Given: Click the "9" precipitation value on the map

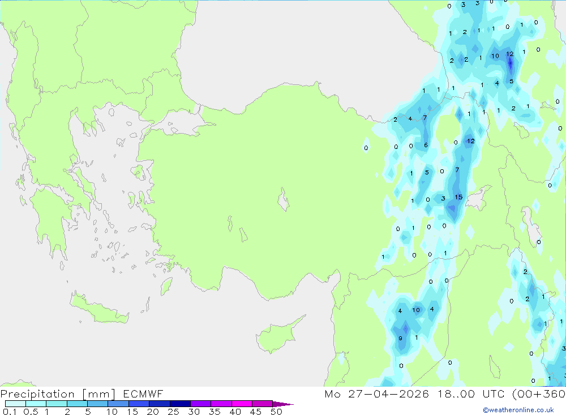Looking at the screenshot, I should coord(400,339).
